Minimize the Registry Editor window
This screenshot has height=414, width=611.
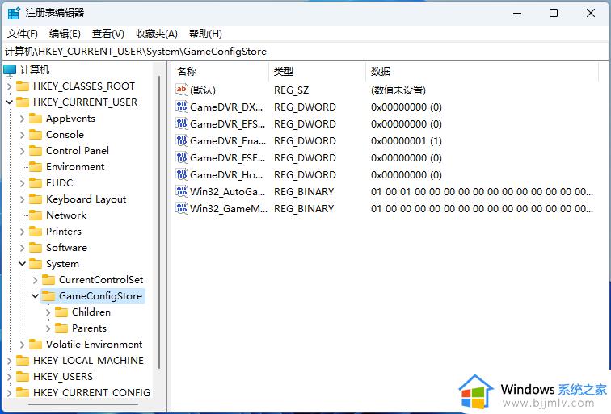click(x=517, y=13)
